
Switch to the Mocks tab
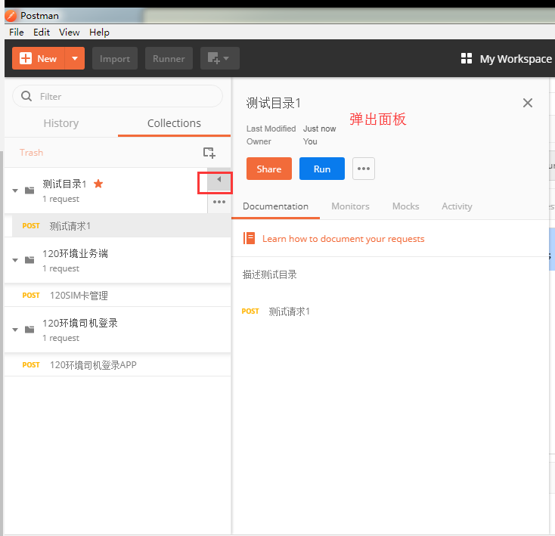[x=405, y=206]
